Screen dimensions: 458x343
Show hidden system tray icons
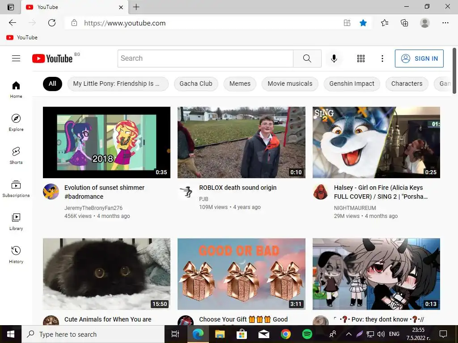pyautogui.click(x=349, y=334)
